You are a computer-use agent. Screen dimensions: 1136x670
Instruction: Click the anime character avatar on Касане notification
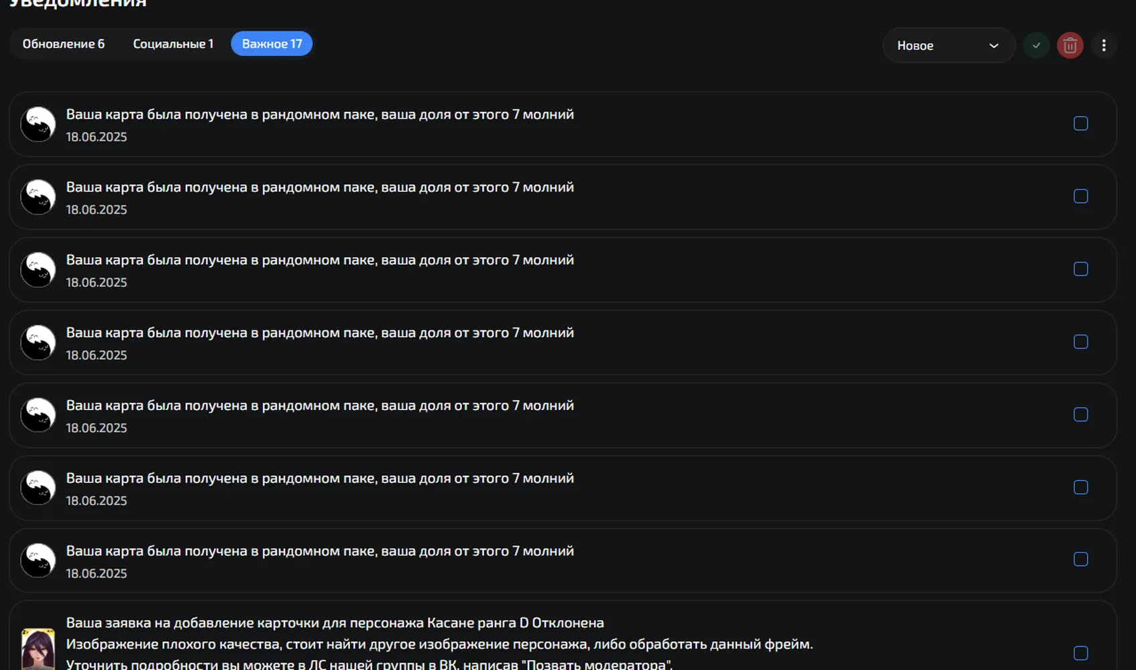click(38, 649)
